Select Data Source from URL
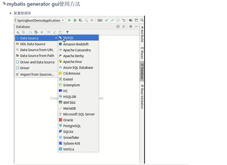 pos(36,50)
